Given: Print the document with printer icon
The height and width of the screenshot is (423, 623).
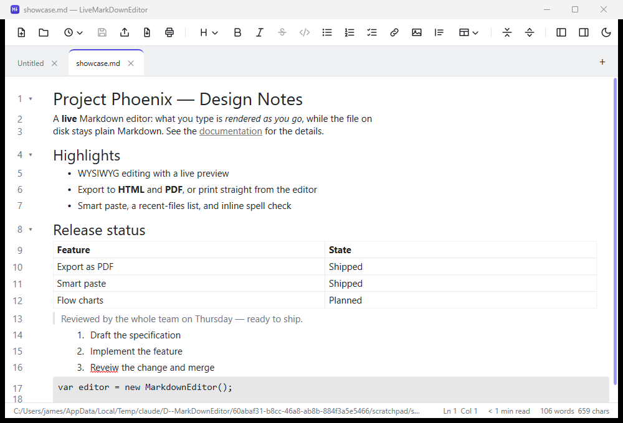Looking at the screenshot, I should click(169, 32).
